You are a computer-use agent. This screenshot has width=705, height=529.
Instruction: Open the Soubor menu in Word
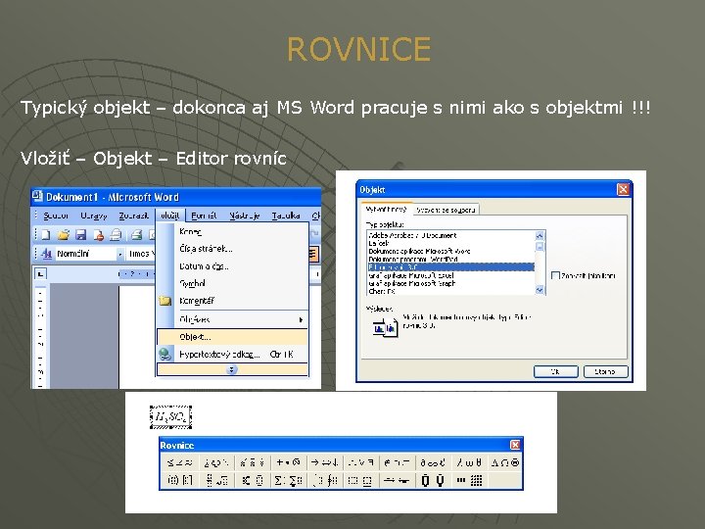tap(55, 216)
